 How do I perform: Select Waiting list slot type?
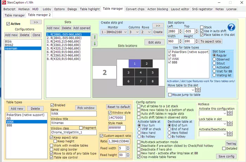214,75
